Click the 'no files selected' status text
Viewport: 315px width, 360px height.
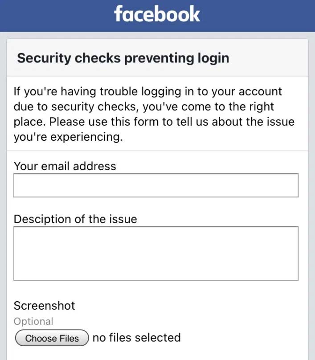(135, 337)
